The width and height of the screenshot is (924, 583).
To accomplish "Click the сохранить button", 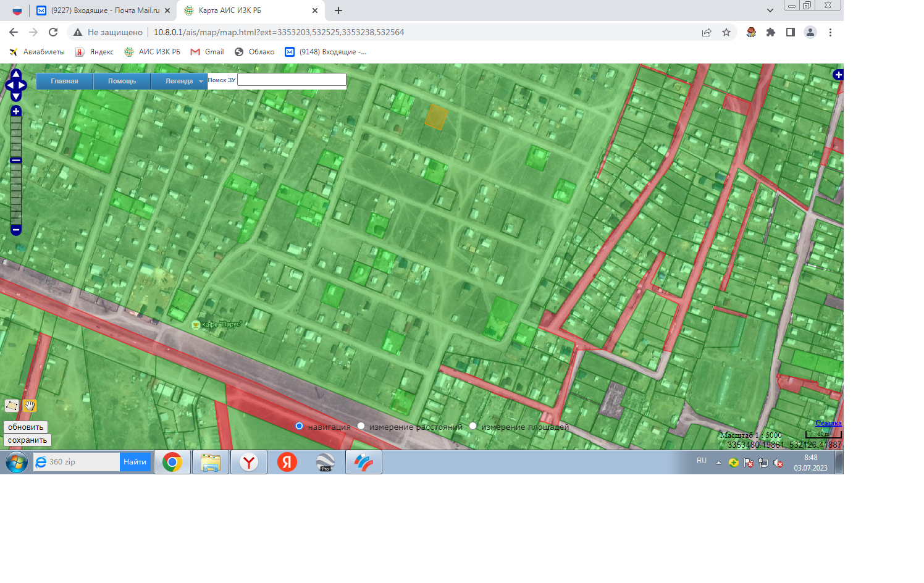I will pyautogui.click(x=27, y=440).
